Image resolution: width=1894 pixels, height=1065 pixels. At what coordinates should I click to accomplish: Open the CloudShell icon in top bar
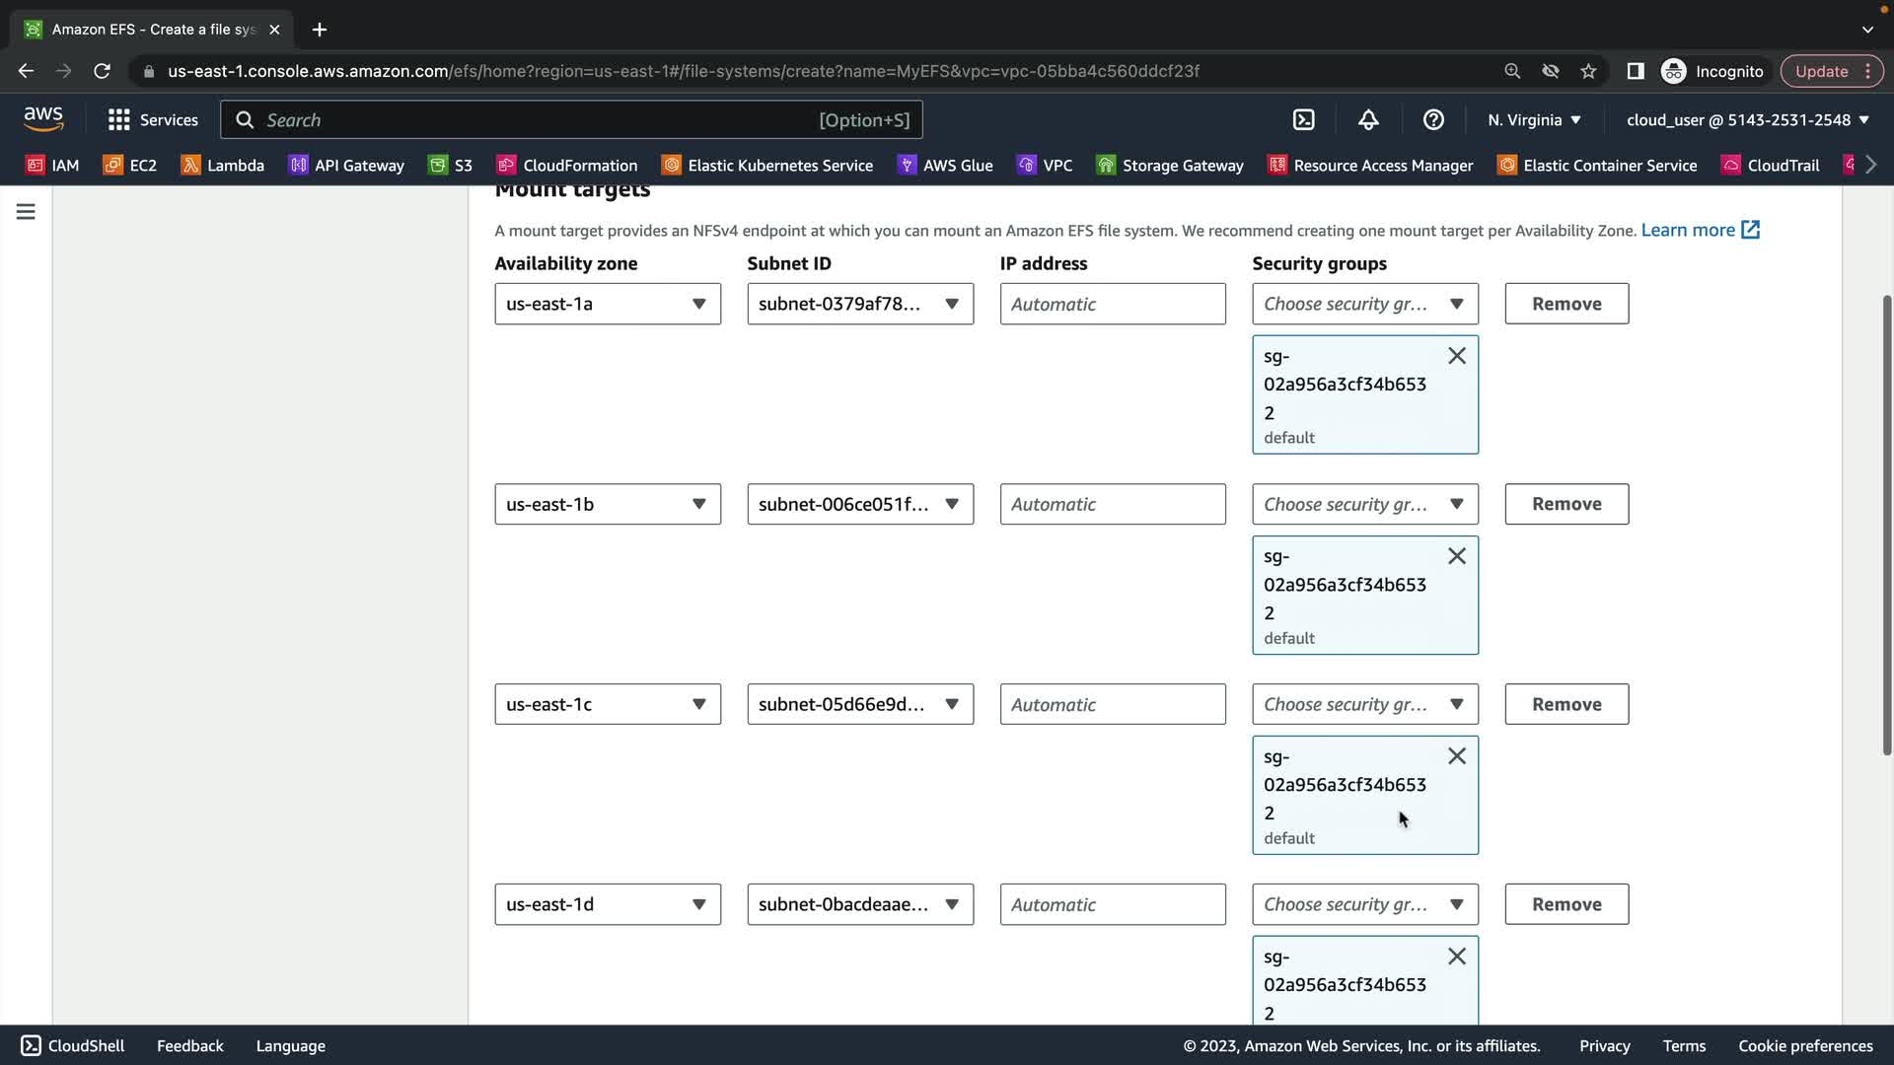coord(1303,120)
